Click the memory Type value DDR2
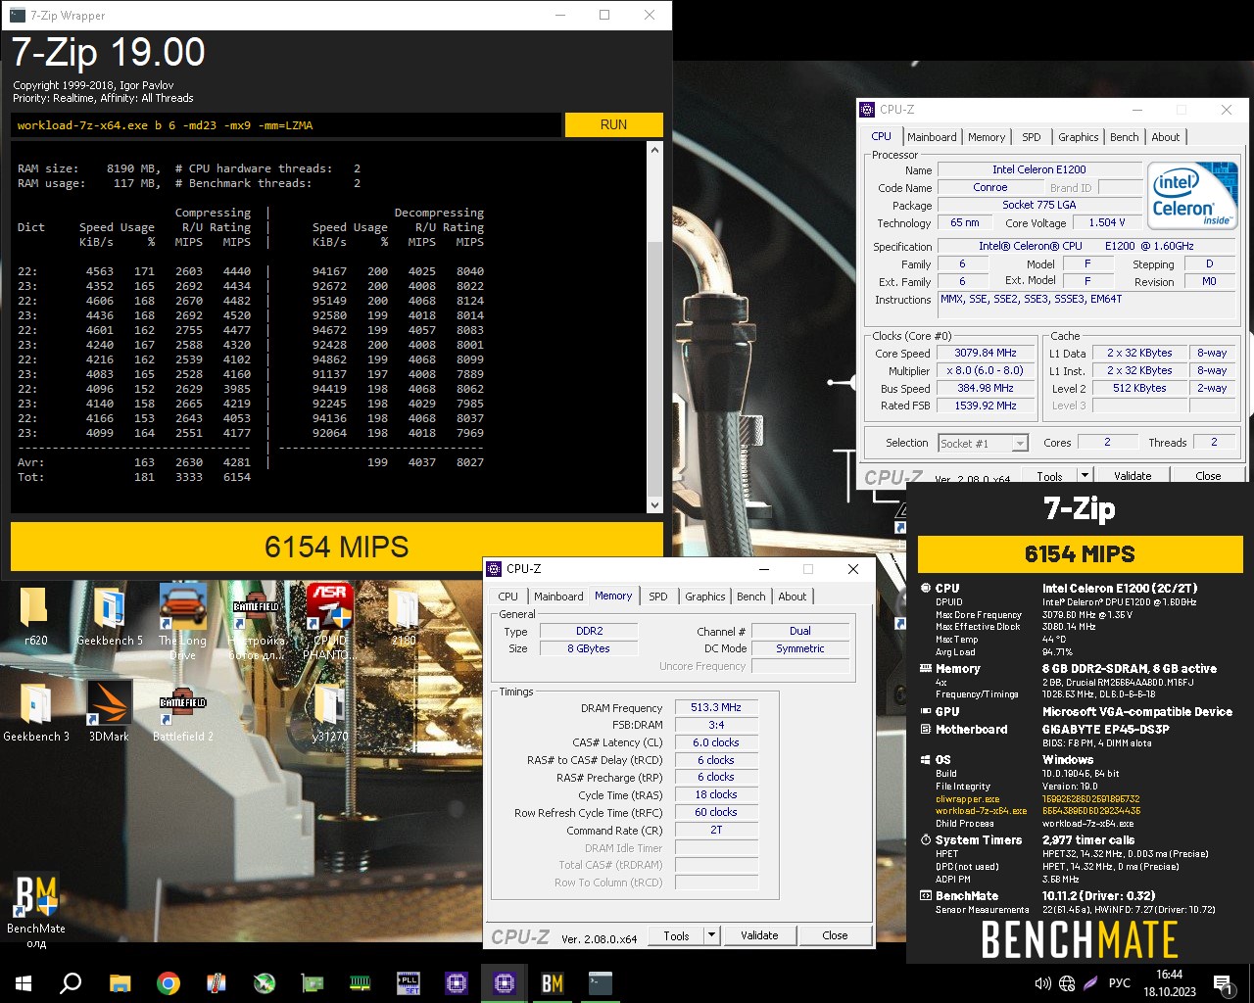 tap(589, 631)
